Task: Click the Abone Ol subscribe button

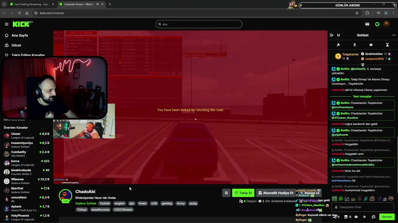Action: point(309,193)
